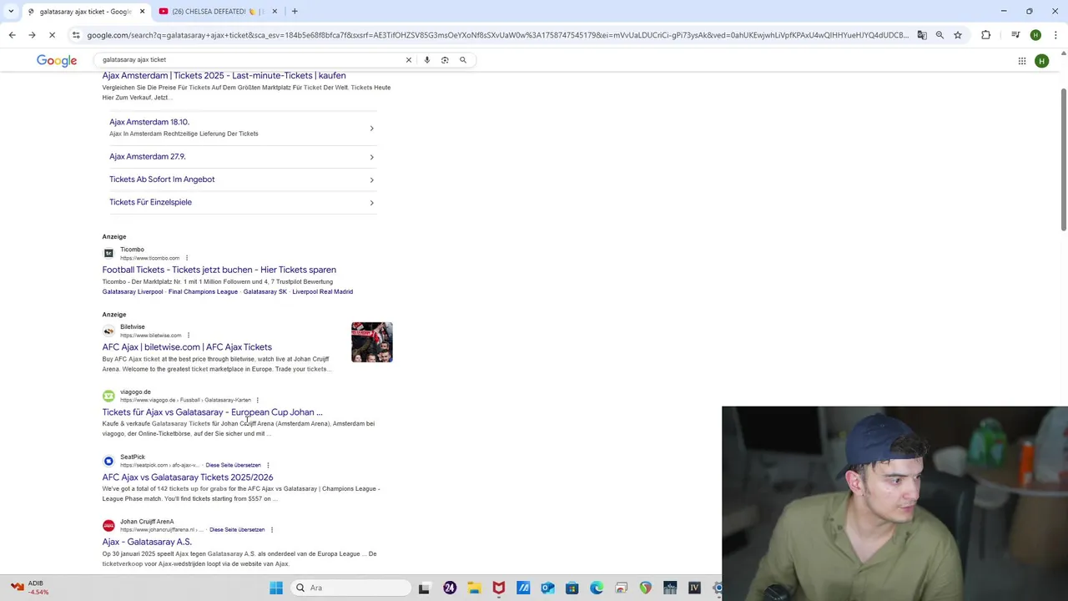Screen dimensions: 1068x601
Task: Clear the search box text
Action: 408,60
